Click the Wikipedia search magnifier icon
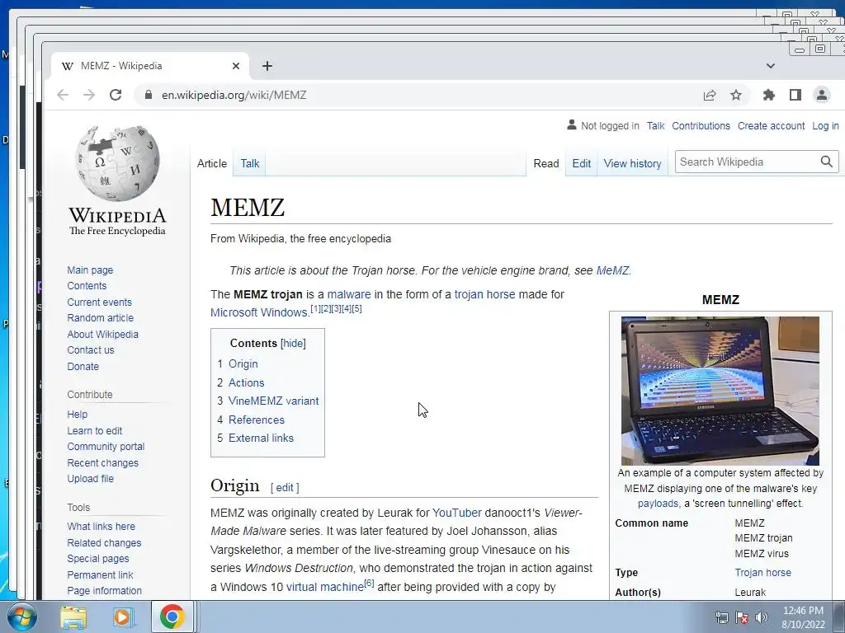Screen dimensions: 845x633 pyautogui.click(x=827, y=162)
